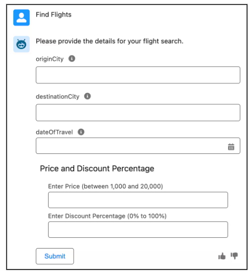Click inside the dateOfTravel field
Screen dimensions: 252x271
(x=138, y=145)
